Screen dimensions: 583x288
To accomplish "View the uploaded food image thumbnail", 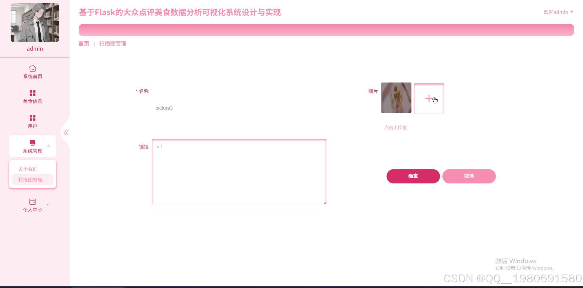I will (x=396, y=98).
